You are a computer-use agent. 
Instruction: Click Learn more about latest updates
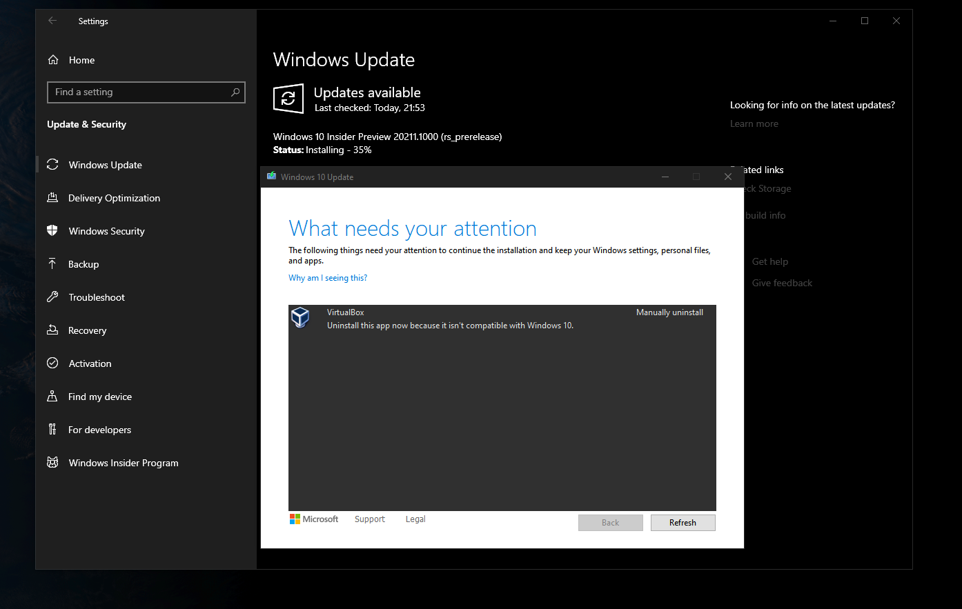coord(754,123)
